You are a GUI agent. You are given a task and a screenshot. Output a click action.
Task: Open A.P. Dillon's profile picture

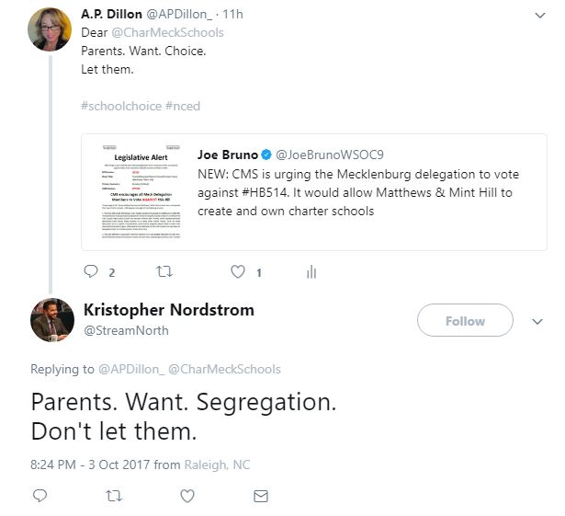[x=50, y=29]
